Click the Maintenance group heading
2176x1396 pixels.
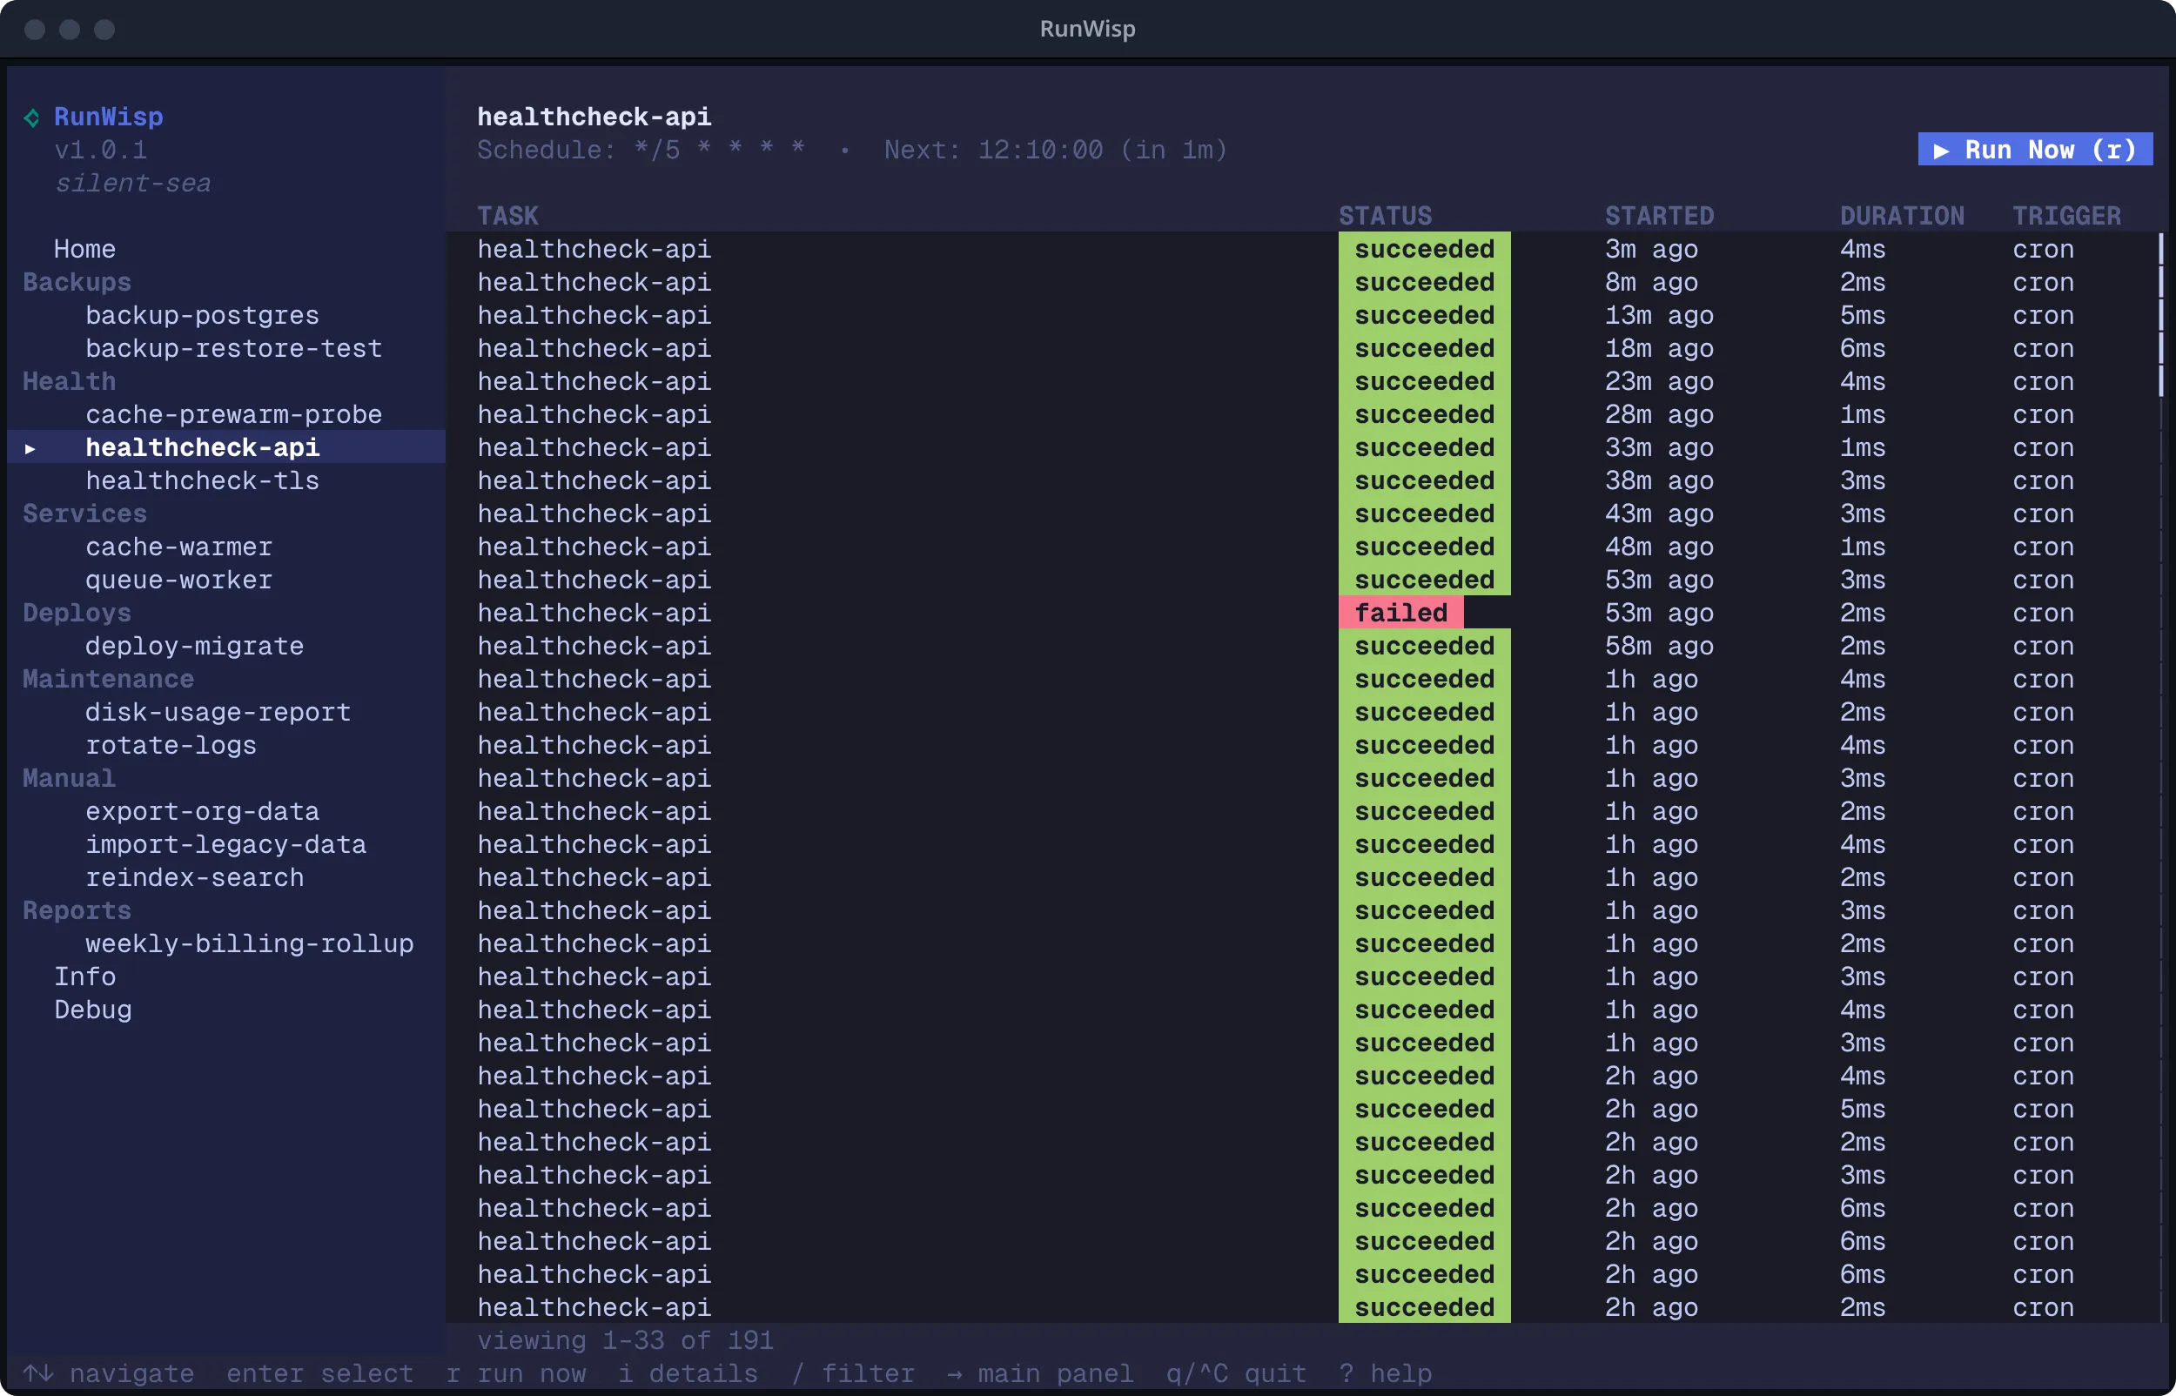(x=108, y=679)
